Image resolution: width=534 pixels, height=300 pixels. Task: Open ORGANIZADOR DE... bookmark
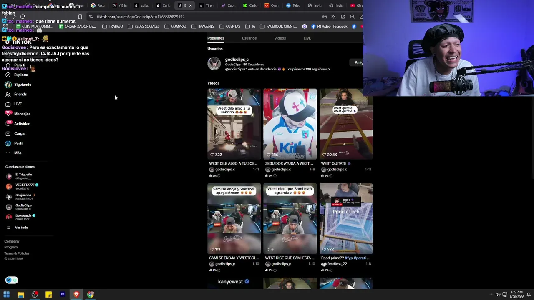coord(78,26)
